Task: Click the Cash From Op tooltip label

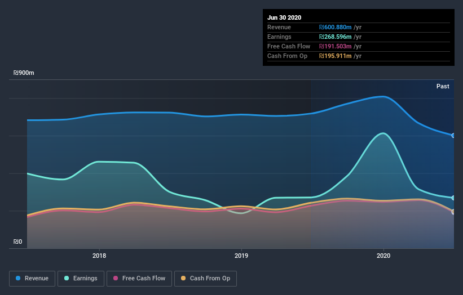Action: click(287, 56)
